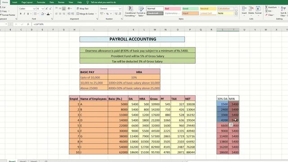Open the Review tab
The width and height of the screenshot is (288, 162).
tap(61, 2)
